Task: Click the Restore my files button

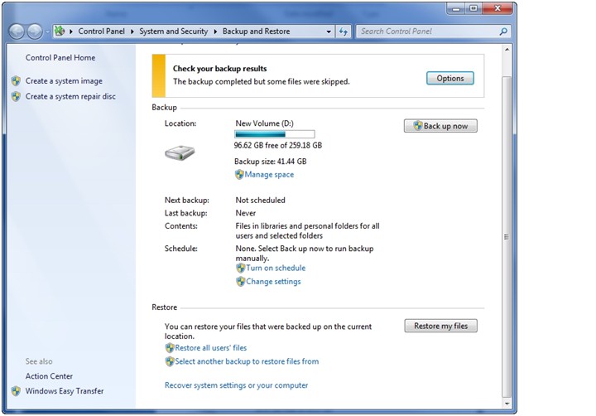Action: [440, 326]
